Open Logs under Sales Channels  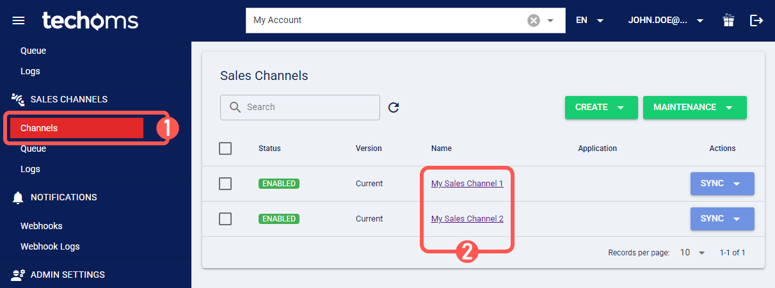point(30,169)
